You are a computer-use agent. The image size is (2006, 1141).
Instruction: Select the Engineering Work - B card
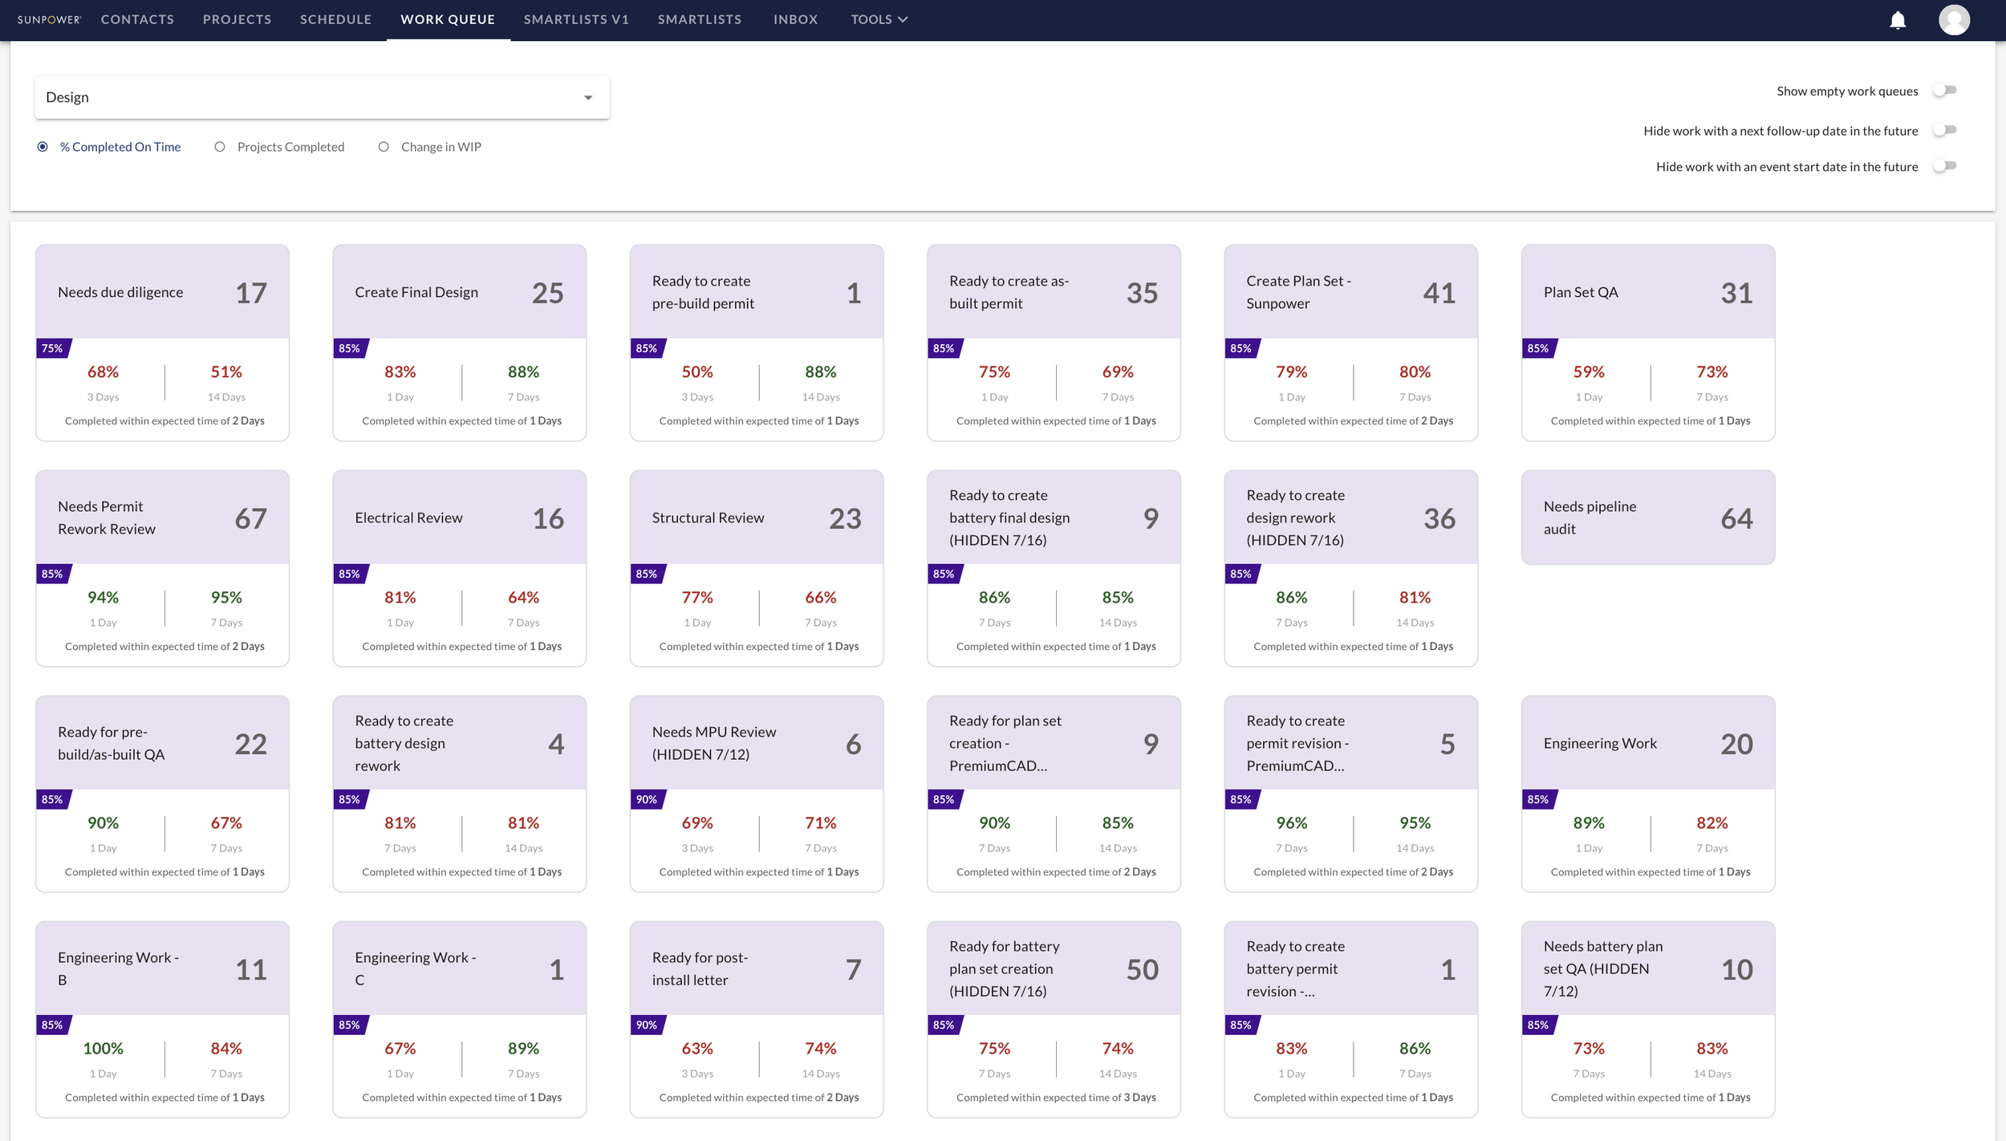162,1017
